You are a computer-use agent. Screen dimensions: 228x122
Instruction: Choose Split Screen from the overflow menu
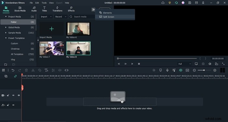115,17
